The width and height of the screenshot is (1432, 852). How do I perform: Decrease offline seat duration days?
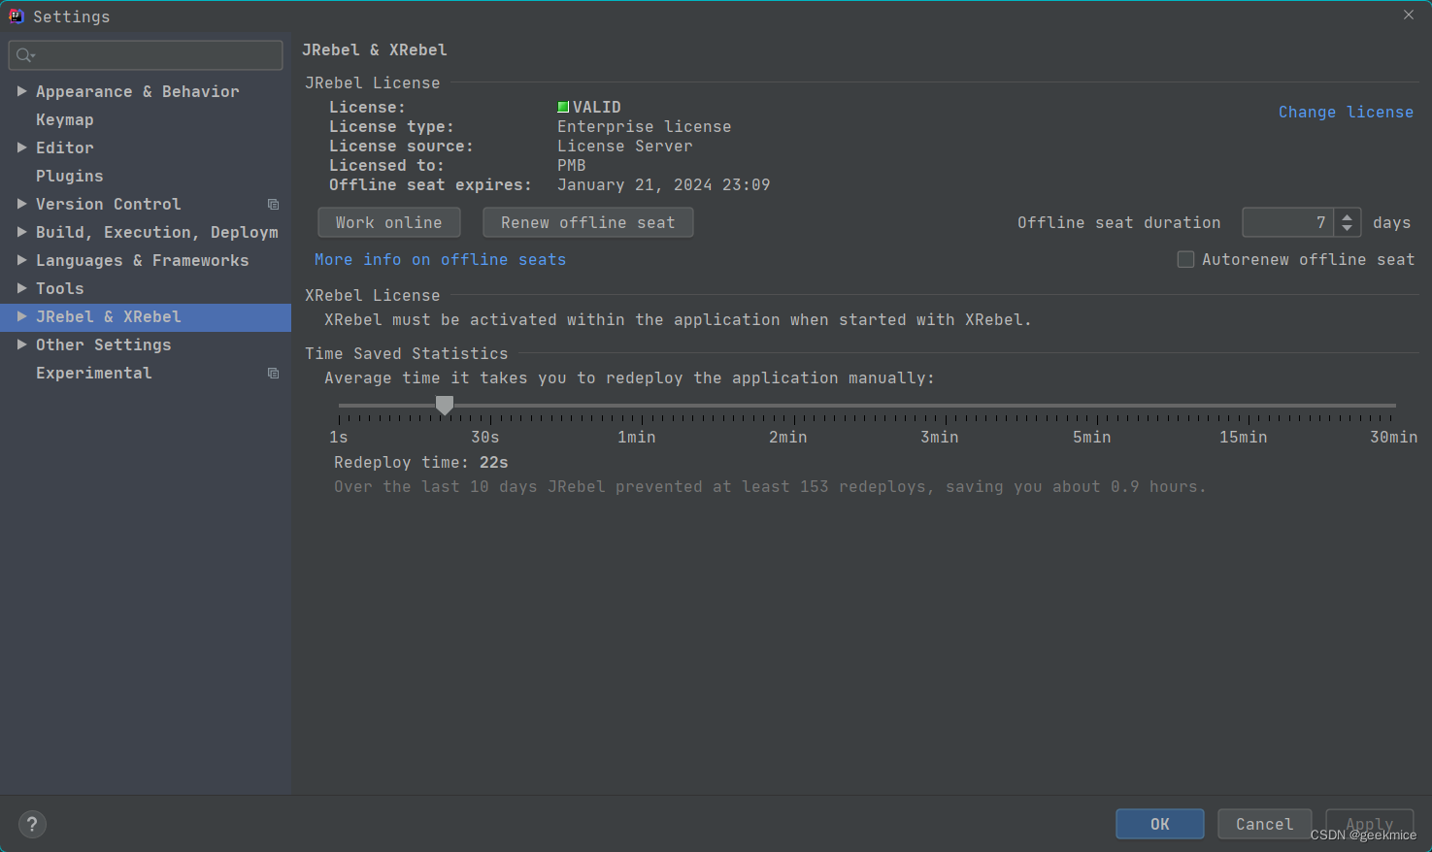1348,229
